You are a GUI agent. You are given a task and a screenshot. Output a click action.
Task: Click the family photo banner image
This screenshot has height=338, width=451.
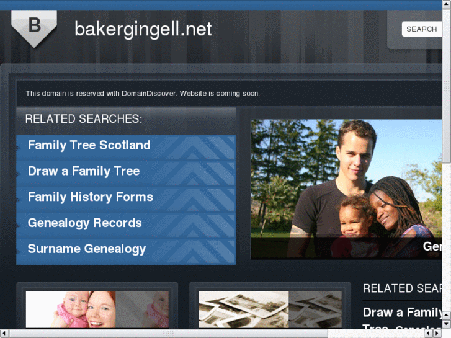coord(346,189)
